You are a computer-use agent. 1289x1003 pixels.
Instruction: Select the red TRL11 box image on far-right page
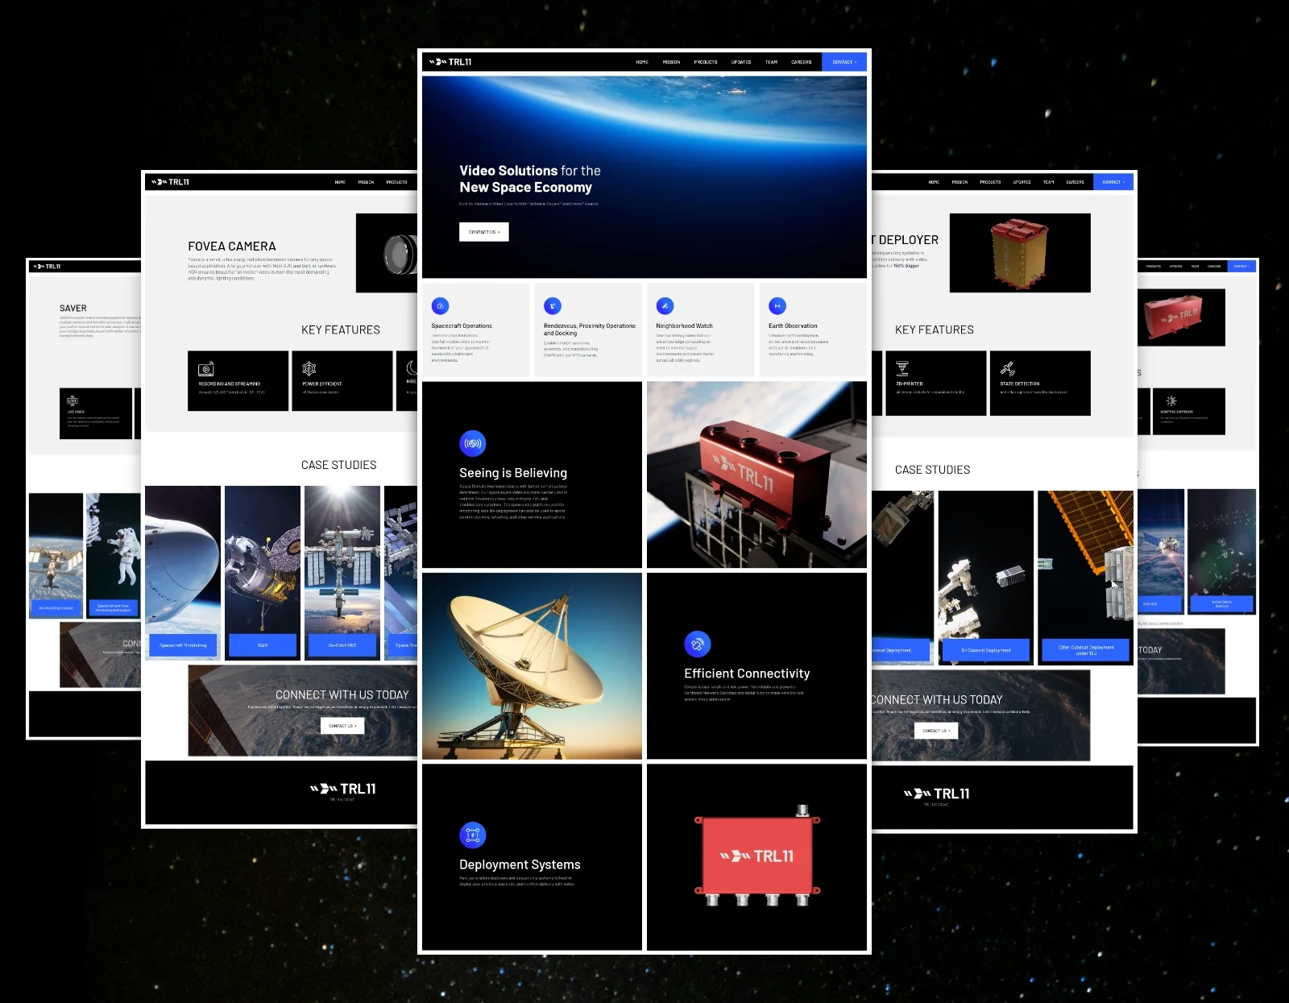pos(1181,317)
